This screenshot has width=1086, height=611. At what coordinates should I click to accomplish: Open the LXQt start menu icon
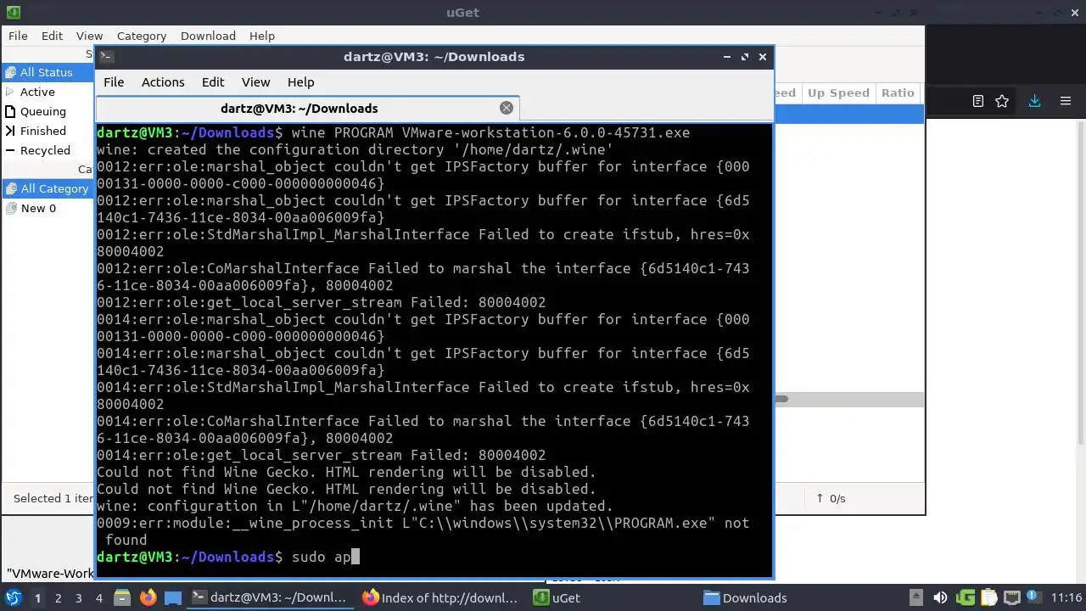click(x=13, y=597)
